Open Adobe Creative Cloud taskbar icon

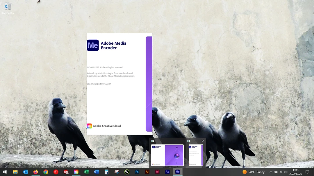pos(76,172)
